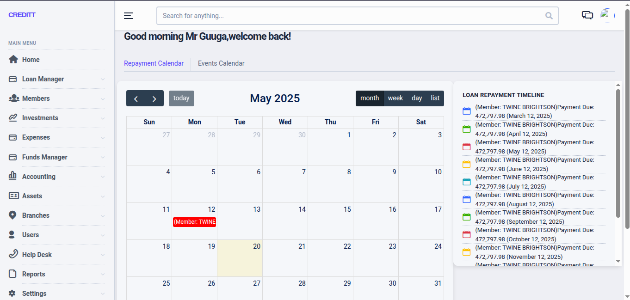Select the Branches location pin icon
The width and height of the screenshot is (630, 300).
12,215
